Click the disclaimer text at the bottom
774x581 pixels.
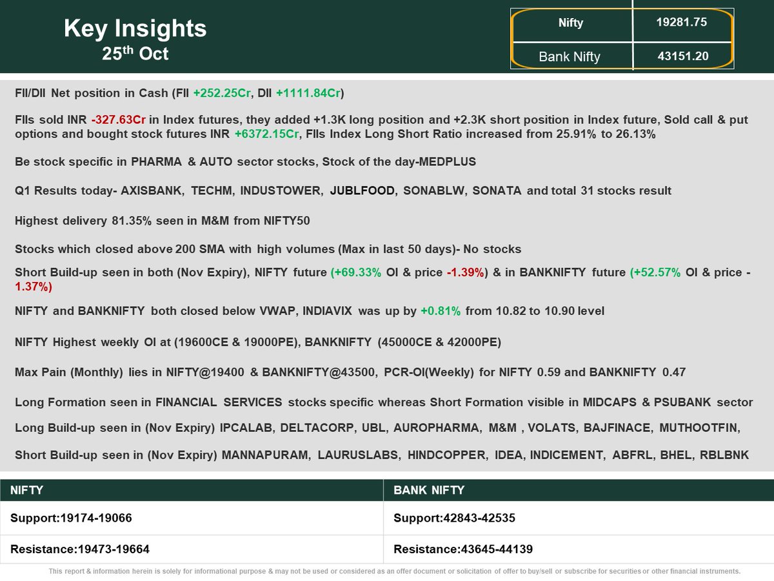[x=395, y=571]
